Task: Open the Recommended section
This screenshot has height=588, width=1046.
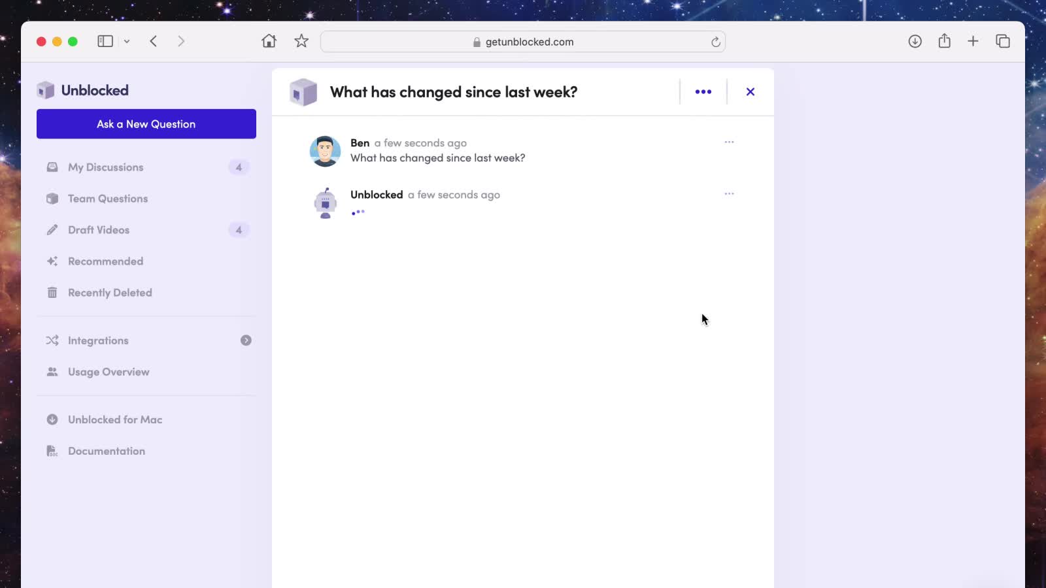Action: coord(105,261)
